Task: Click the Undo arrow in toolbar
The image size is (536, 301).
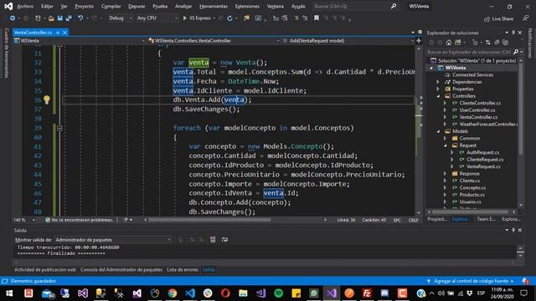Action: (80, 18)
